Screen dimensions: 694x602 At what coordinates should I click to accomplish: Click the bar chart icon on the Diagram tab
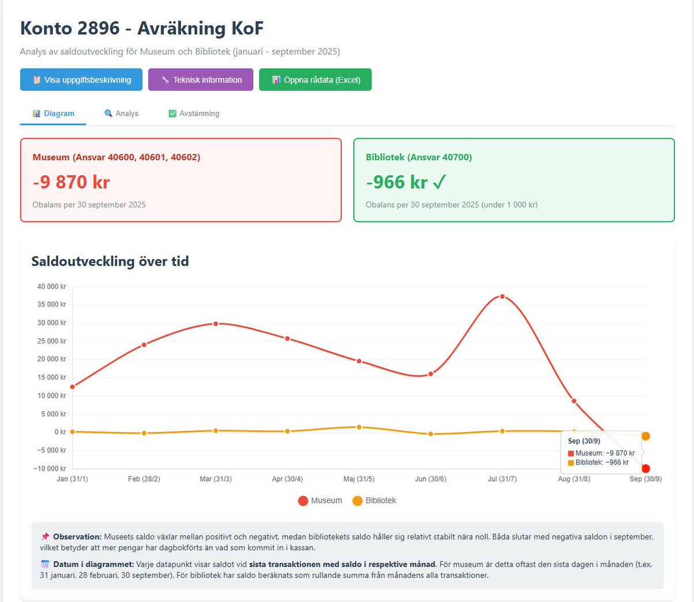(x=36, y=113)
